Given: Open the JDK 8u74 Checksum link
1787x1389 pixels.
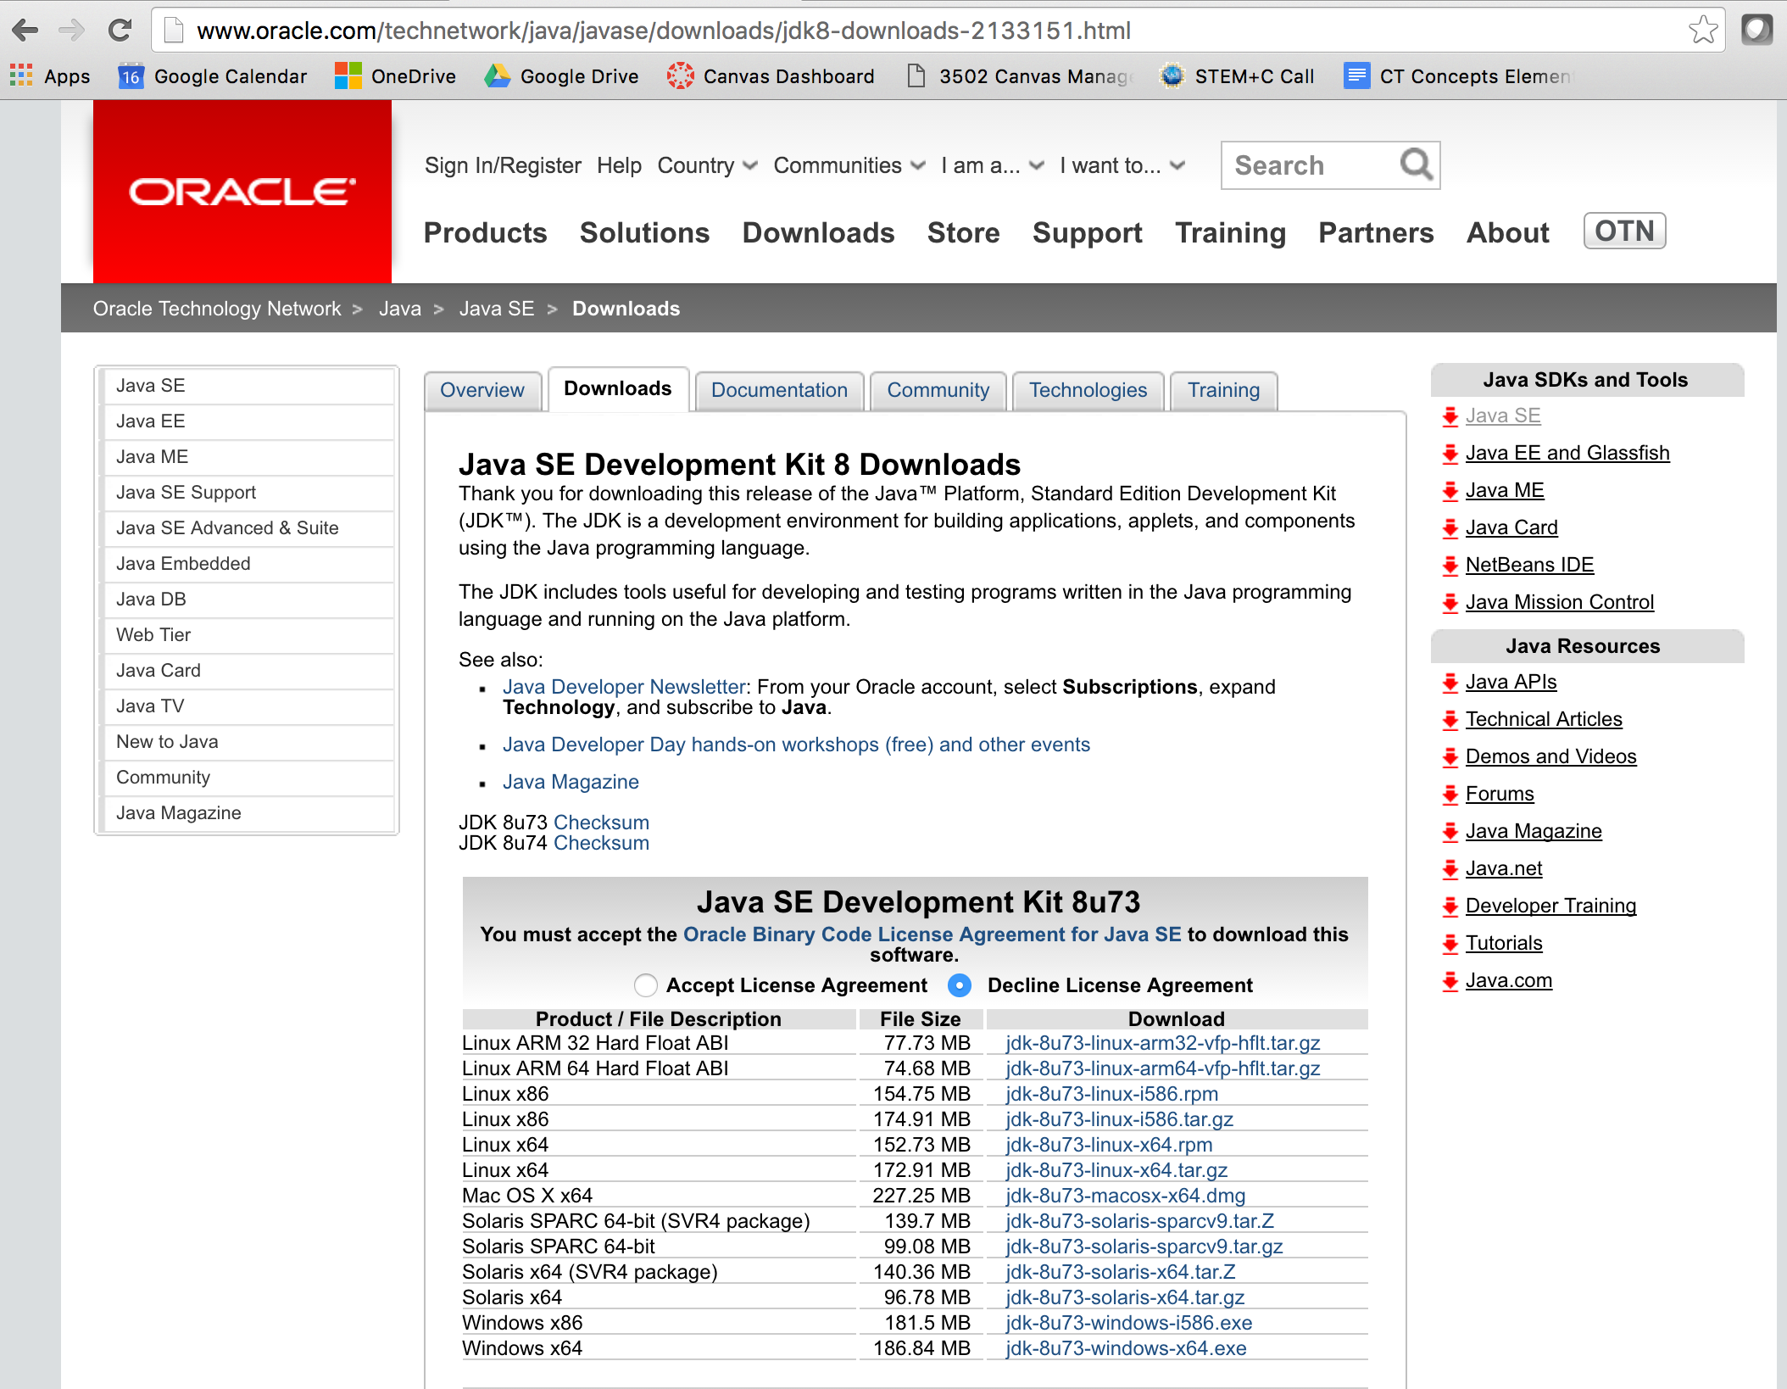Looking at the screenshot, I should click(601, 843).
